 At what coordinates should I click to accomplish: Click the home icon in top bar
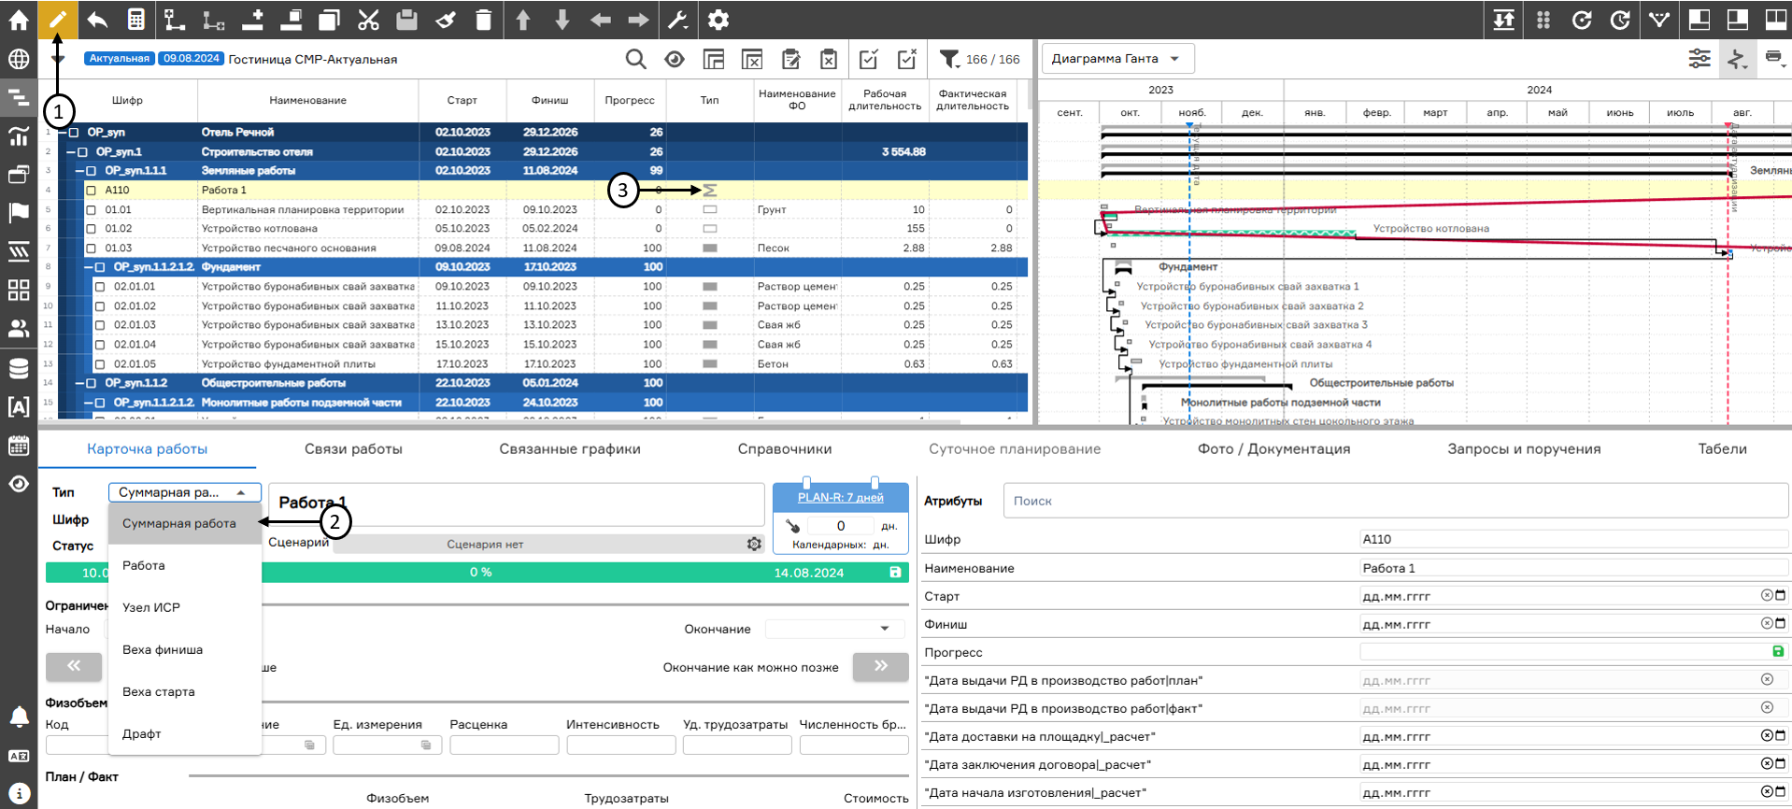click(x=19, y=20)
